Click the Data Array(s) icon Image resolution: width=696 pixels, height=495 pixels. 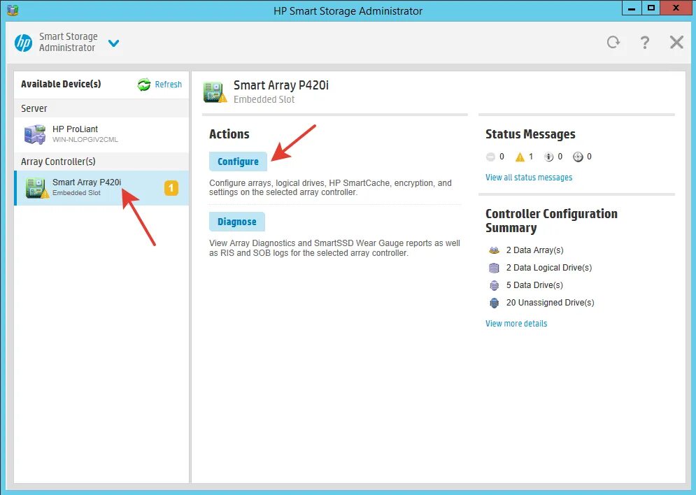click(494, 250)
